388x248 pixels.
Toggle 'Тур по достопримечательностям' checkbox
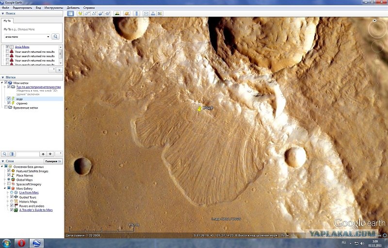[x=9, y=87]
